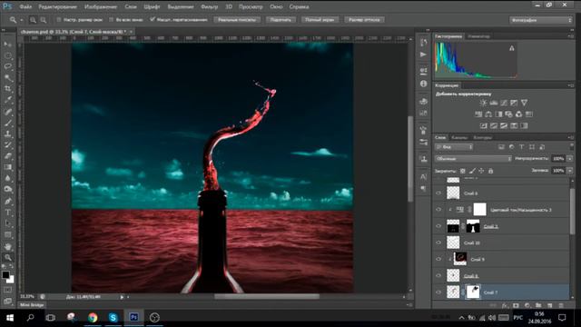This screenshot has height=327, width=581.
Task: Open the collapsed Info panel icon
Action: 424,84
